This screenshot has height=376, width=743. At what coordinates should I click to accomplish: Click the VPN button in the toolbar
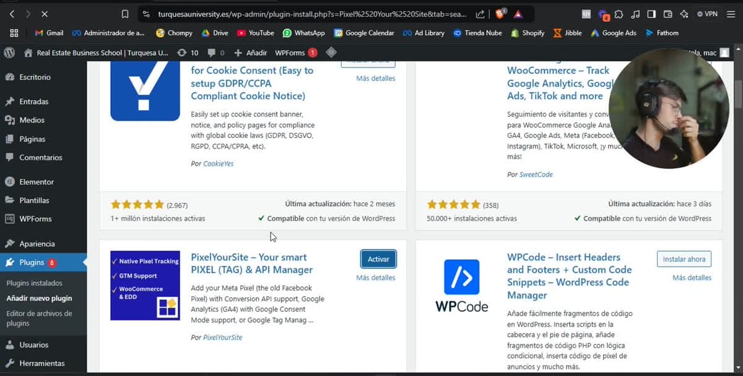(708, 14)
